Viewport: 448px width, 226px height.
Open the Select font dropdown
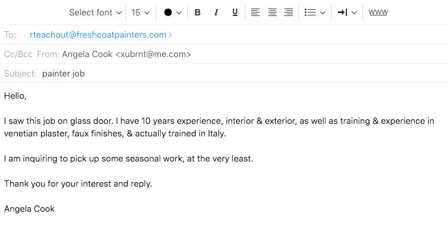95,13
